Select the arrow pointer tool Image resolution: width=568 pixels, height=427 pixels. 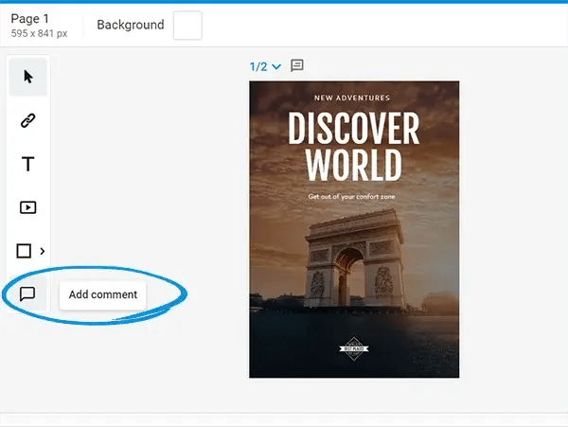pyautogui.click(x=27, y=77)
